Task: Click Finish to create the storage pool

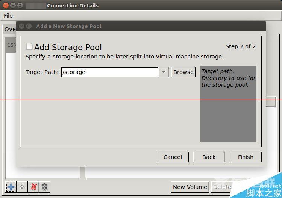Action: coord(246,157)
